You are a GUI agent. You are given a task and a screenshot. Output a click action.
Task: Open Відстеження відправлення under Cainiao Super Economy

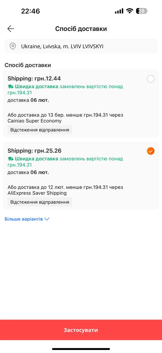pyautogui.click(x=40, y=130)
